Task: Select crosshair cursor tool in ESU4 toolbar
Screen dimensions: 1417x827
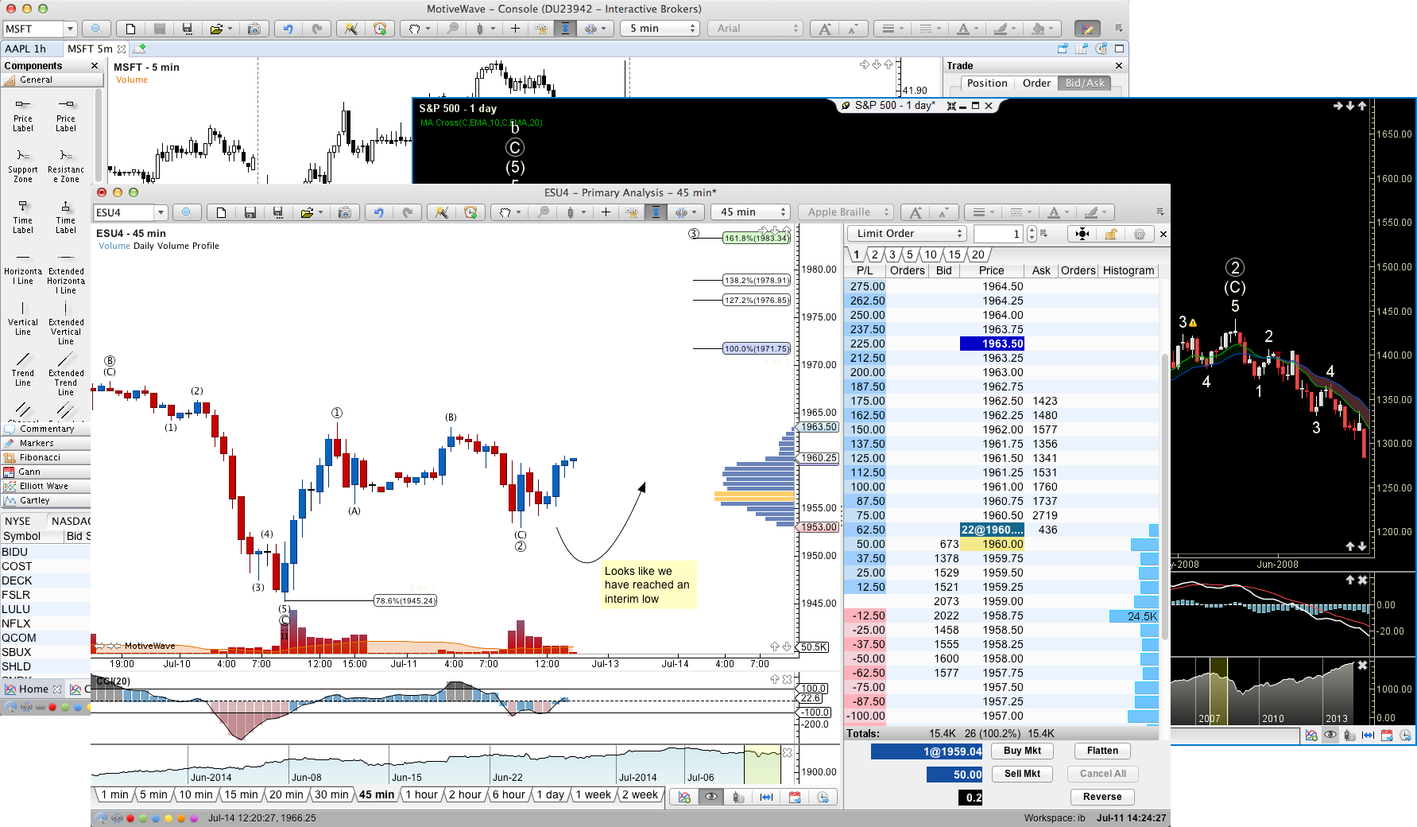Action: 606,212
